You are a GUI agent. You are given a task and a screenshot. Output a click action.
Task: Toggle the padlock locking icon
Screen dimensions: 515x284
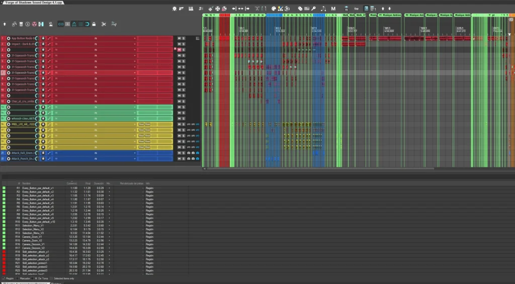pos(94,24)
